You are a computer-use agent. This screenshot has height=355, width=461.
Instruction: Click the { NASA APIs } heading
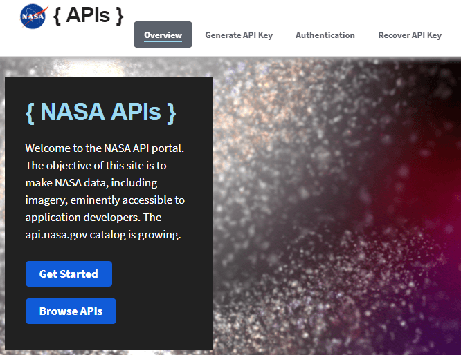click(101, 113)
